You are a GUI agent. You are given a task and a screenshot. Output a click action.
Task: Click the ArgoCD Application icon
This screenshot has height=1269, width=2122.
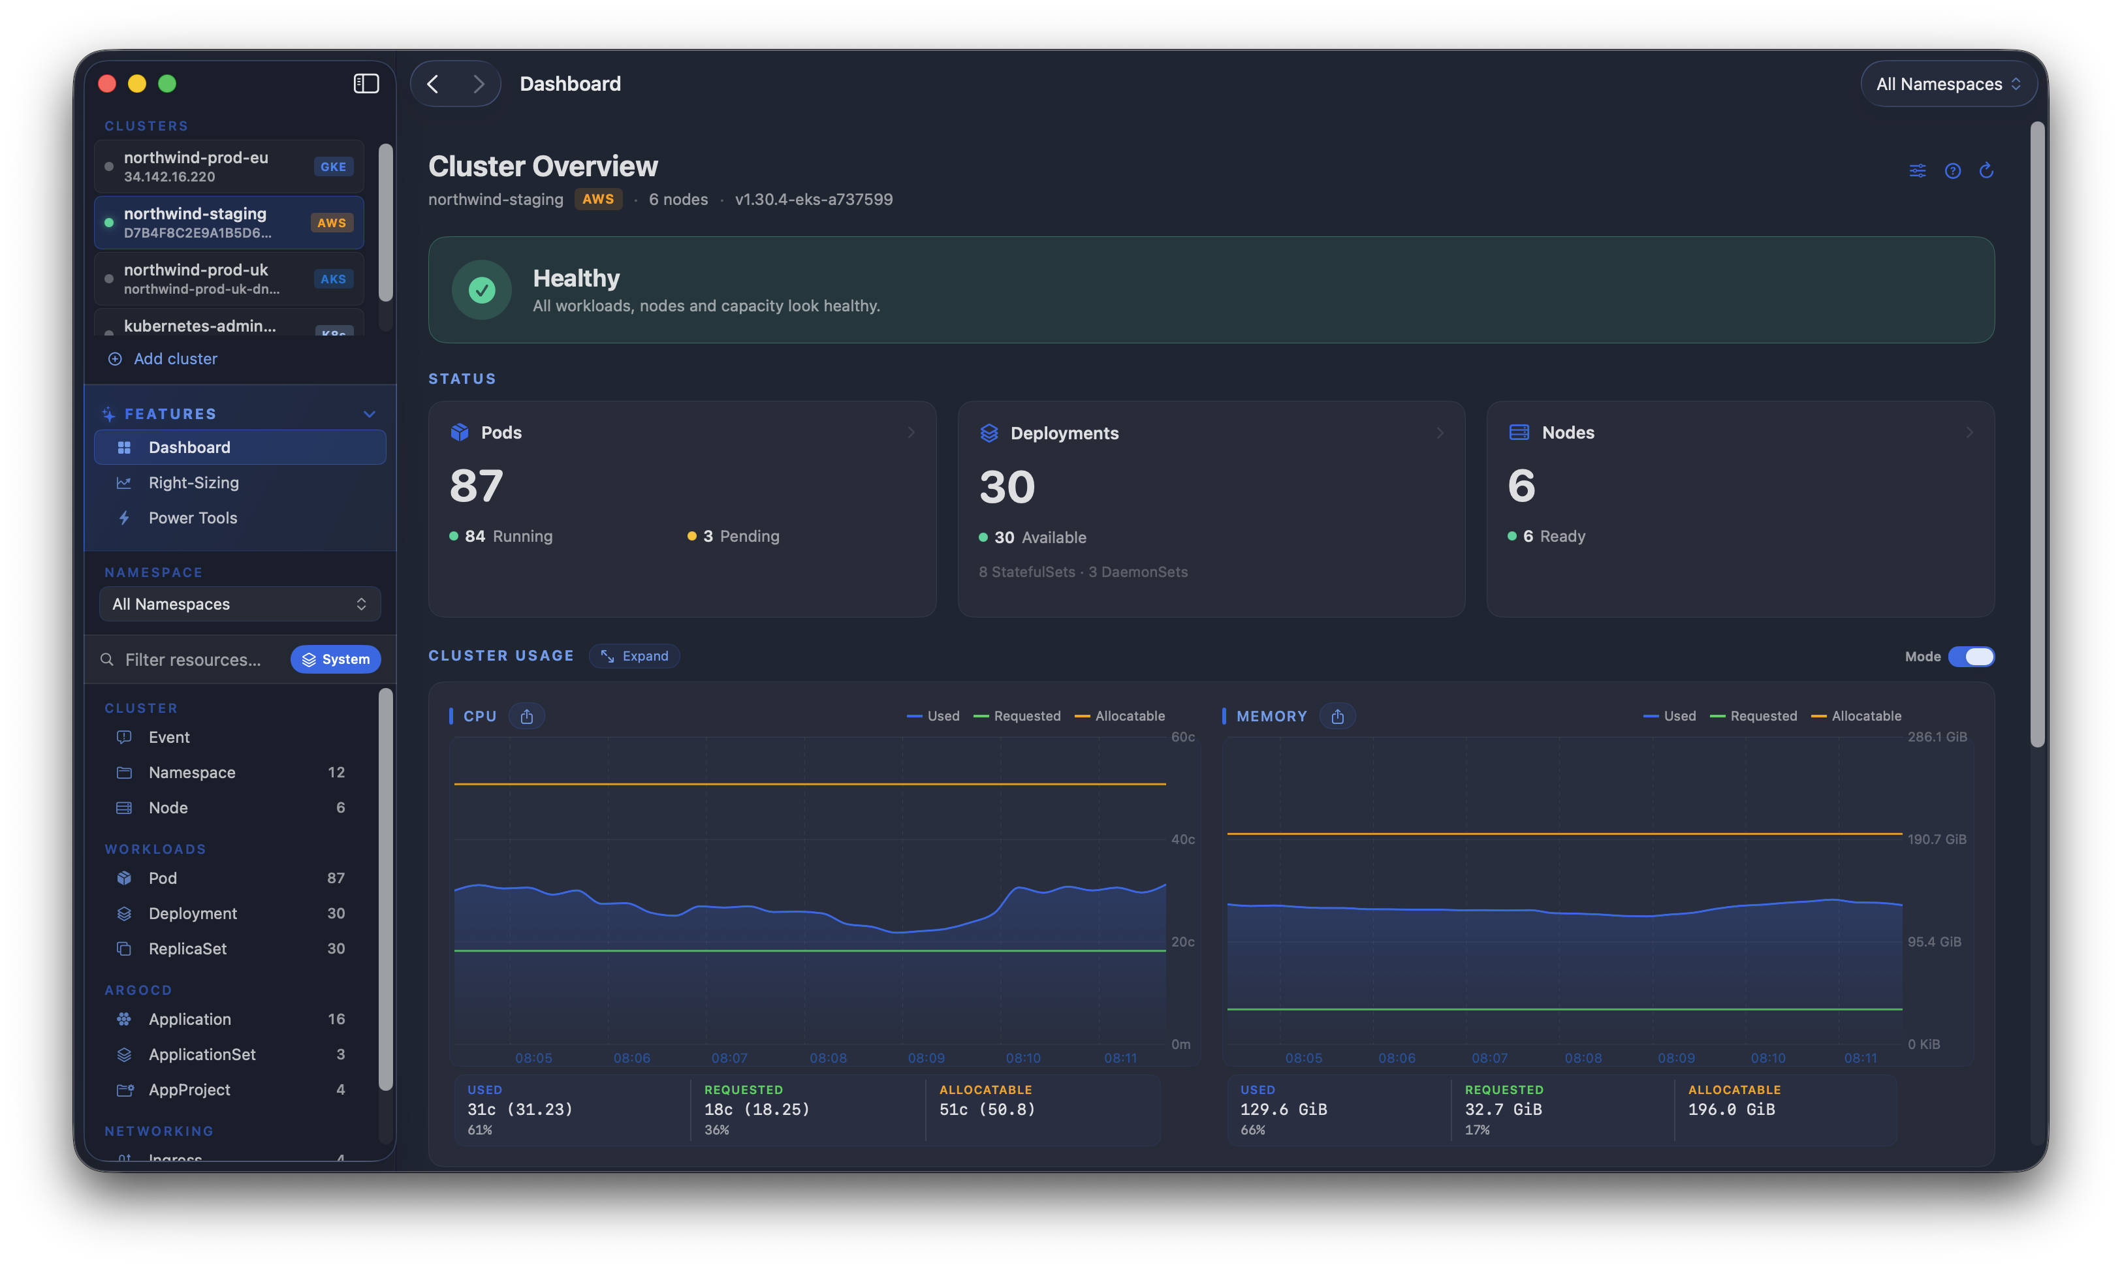[124, 1019]
